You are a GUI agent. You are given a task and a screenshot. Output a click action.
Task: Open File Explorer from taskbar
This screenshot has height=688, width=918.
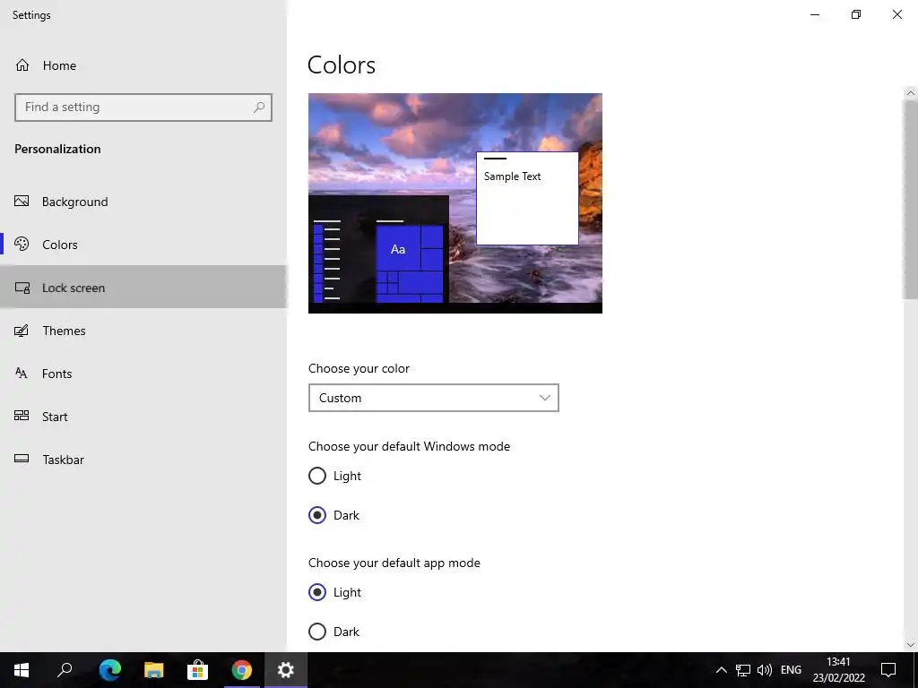click(x=153, y=670)
